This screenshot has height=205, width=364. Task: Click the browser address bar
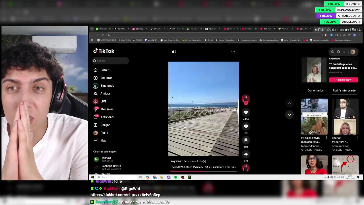[x=215, y=35]
